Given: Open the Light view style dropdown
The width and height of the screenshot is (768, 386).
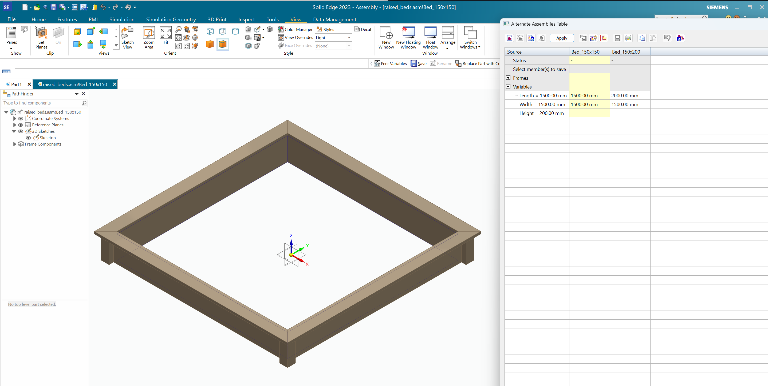Looking at the screenshot, I should pos(349,38).
